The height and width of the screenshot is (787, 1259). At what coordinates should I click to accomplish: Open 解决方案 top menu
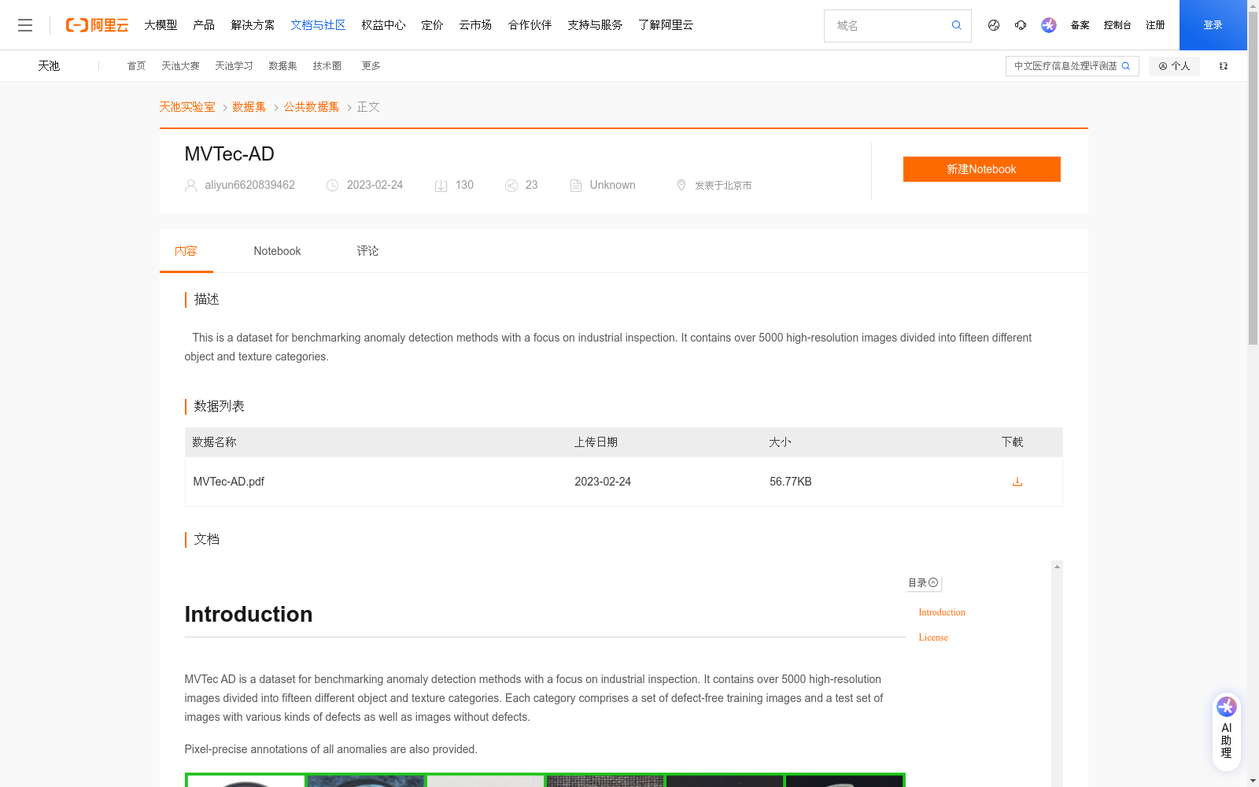(253, 25)
